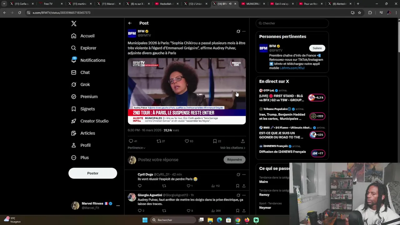Open more options on Giorgio Agostini reply

click(x=244, y=195)
